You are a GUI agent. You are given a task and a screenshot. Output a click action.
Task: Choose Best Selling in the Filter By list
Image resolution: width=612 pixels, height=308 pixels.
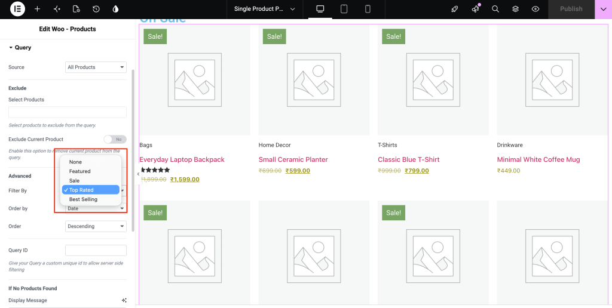(x=91, y=199)
